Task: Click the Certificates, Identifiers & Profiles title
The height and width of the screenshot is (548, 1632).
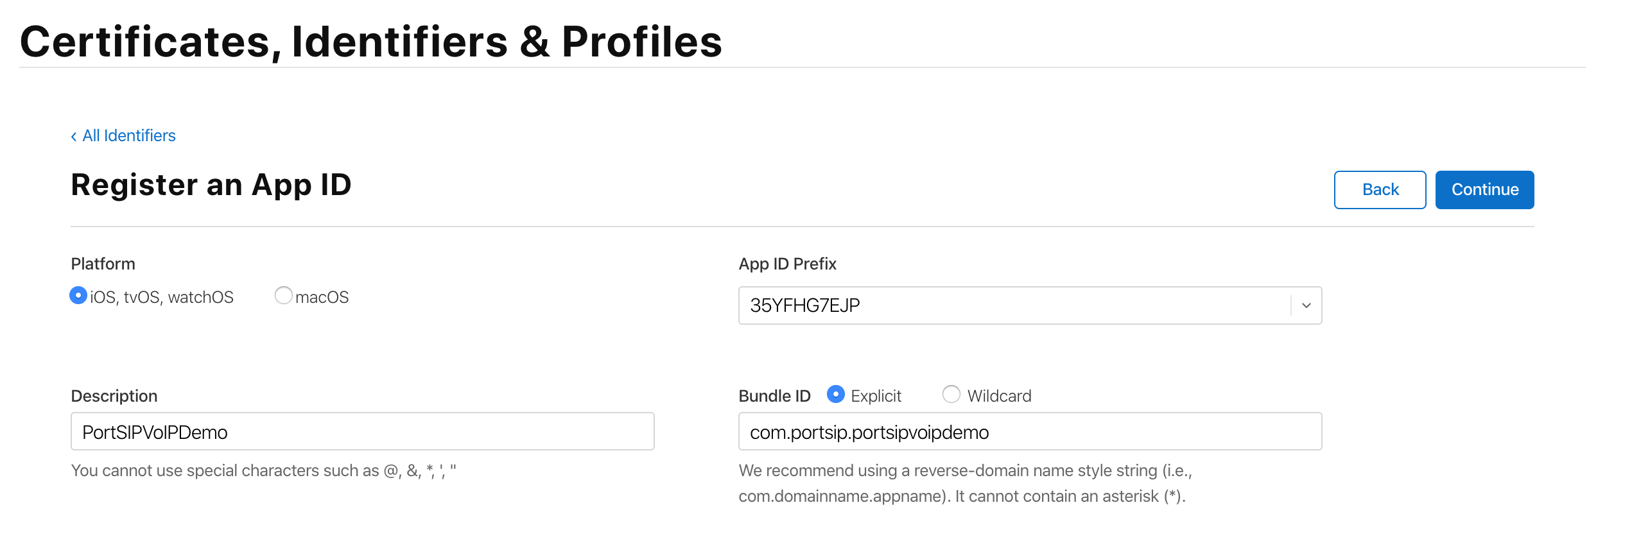Action: [x=371, y=42]
